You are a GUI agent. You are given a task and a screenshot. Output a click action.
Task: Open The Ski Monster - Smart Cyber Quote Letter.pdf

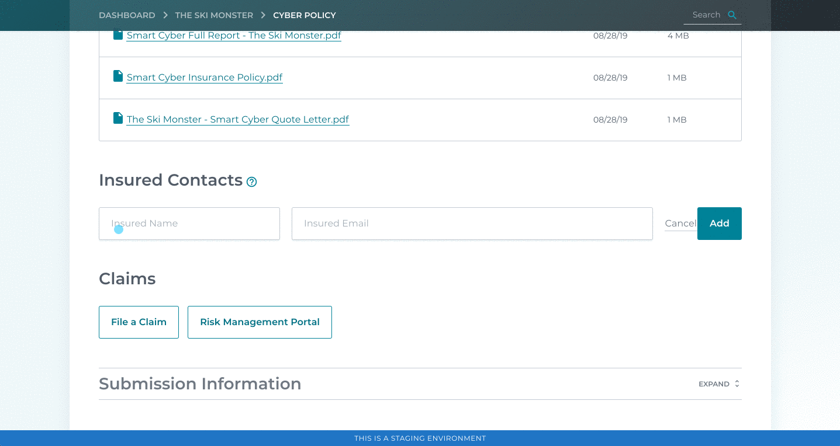238,120
